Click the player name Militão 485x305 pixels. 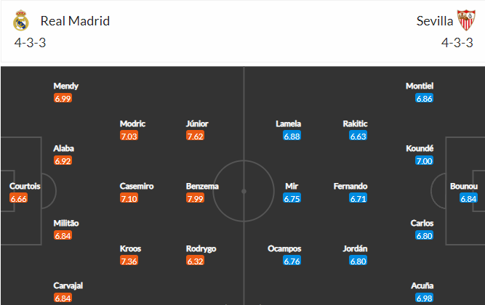(66, 223)
